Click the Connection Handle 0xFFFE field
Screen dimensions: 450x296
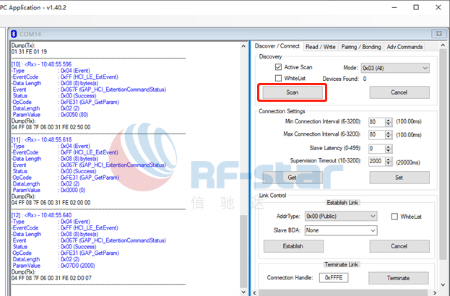click(x=334, y=278)
